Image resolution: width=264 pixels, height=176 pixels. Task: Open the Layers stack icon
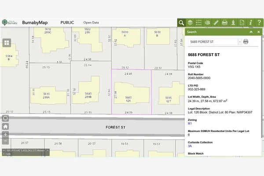click(190, 22)
